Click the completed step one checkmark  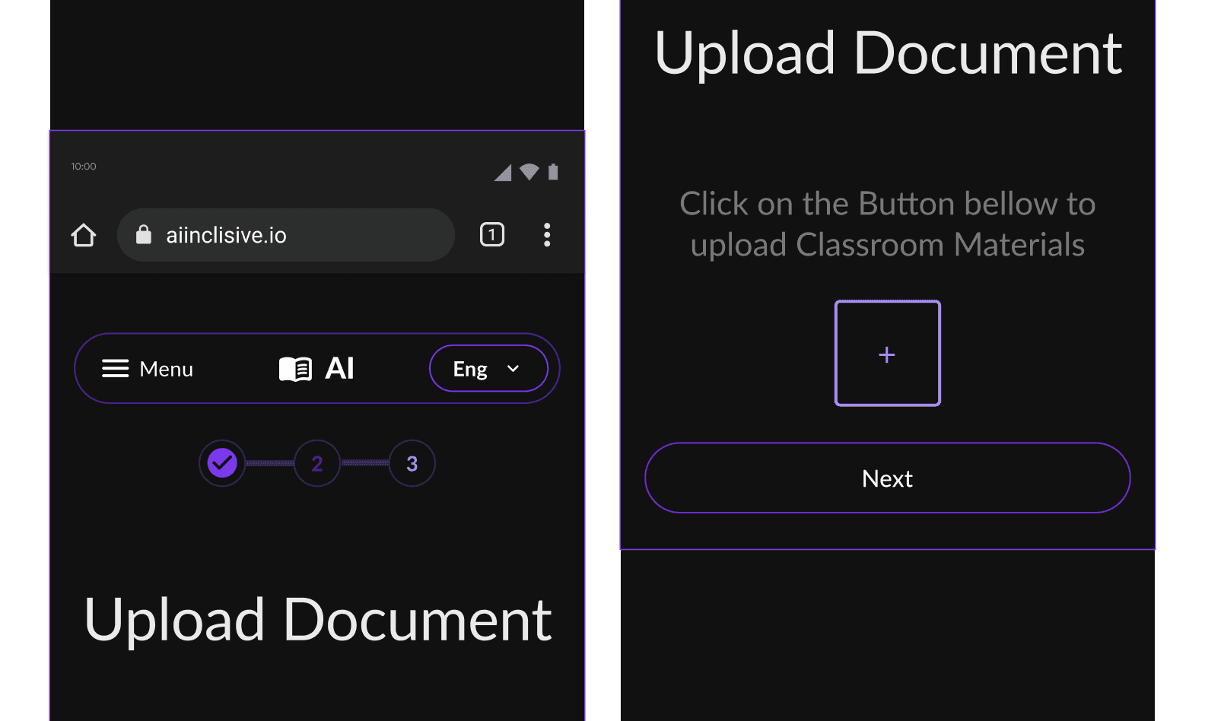click(222, 463)
